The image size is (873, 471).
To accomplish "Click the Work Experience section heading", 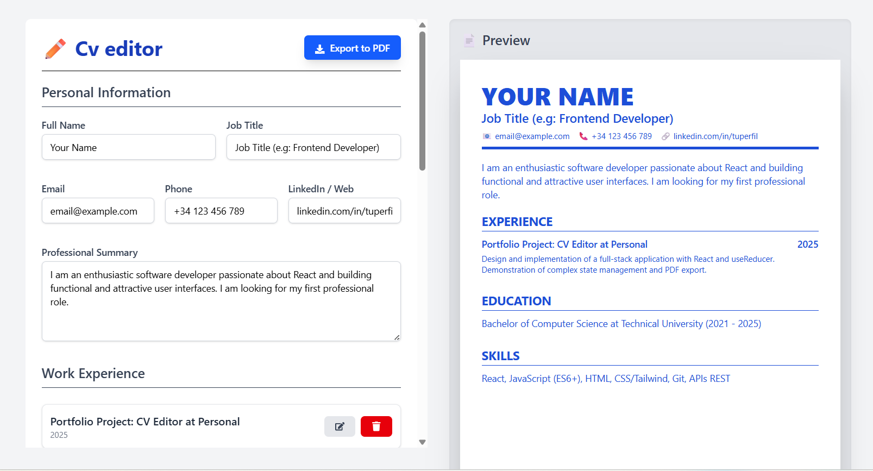I will [x=93, y=374].
